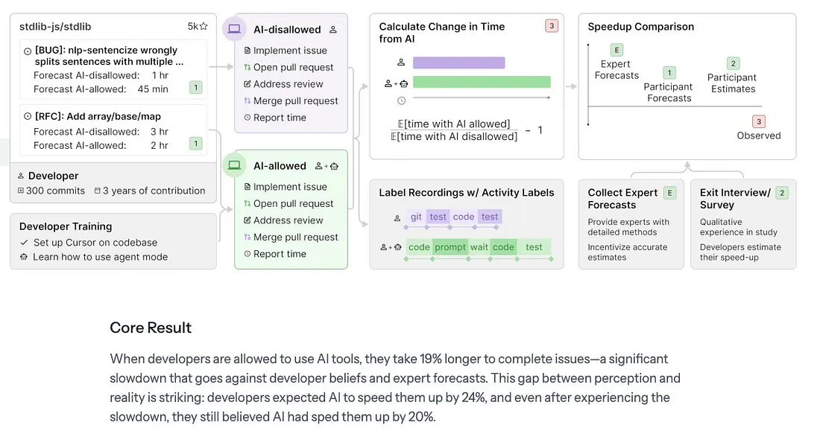820x437 pixels.
Task: Click the issue icon beside [RFC] Add array/base/map
Action: 28,117
